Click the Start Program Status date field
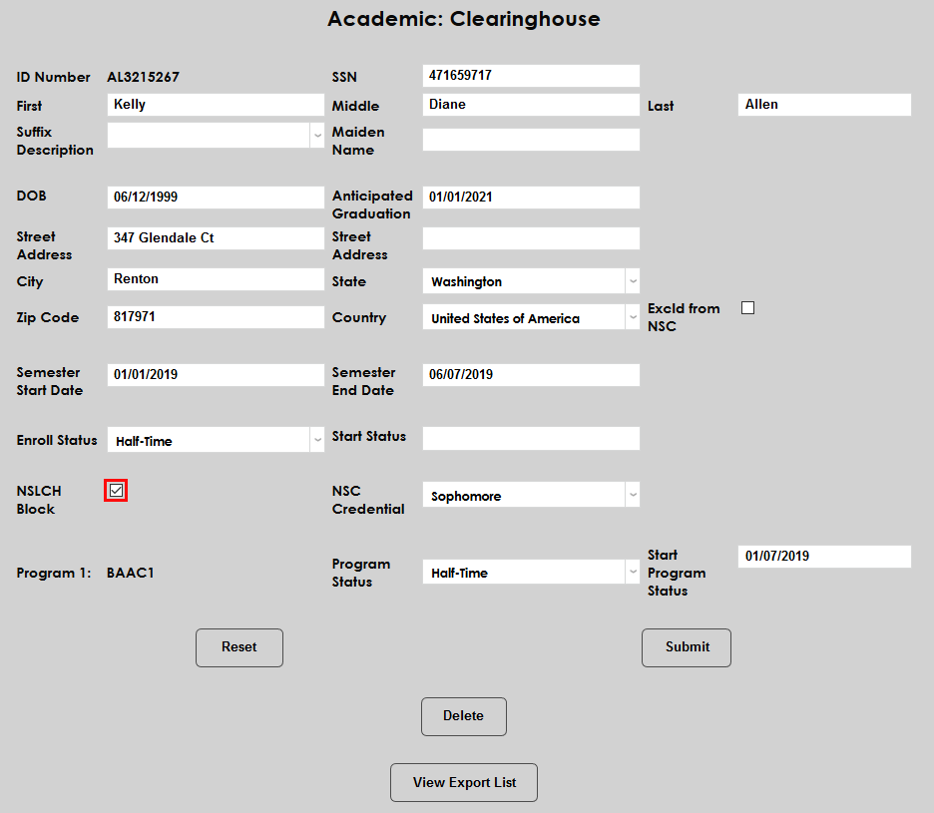Image resolution: width=934 pixels, height=813 pixels. pos(823,556)
